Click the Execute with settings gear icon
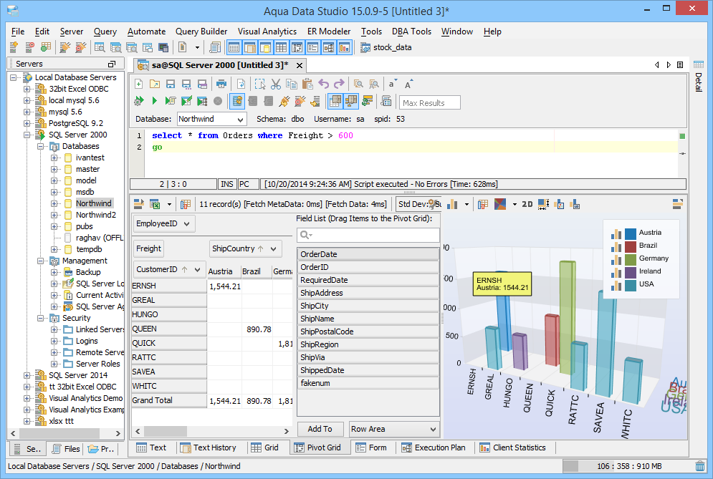This screenshot has height=479, width=713. tap(139, 101)
